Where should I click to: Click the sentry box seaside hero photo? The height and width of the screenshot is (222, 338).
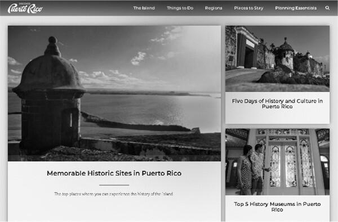tap(114, 93)
